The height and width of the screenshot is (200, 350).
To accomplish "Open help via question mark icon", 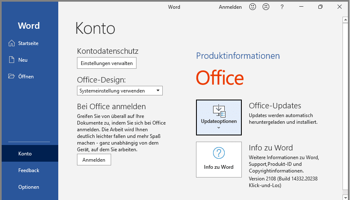I will coord(282,7).
